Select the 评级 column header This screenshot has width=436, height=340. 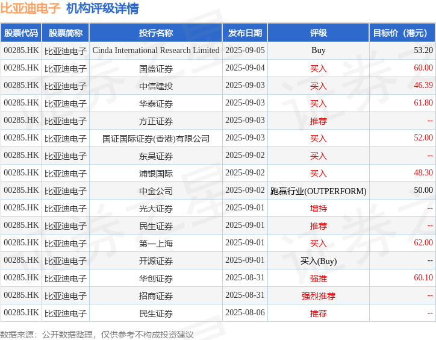click(x=319, y=33)
